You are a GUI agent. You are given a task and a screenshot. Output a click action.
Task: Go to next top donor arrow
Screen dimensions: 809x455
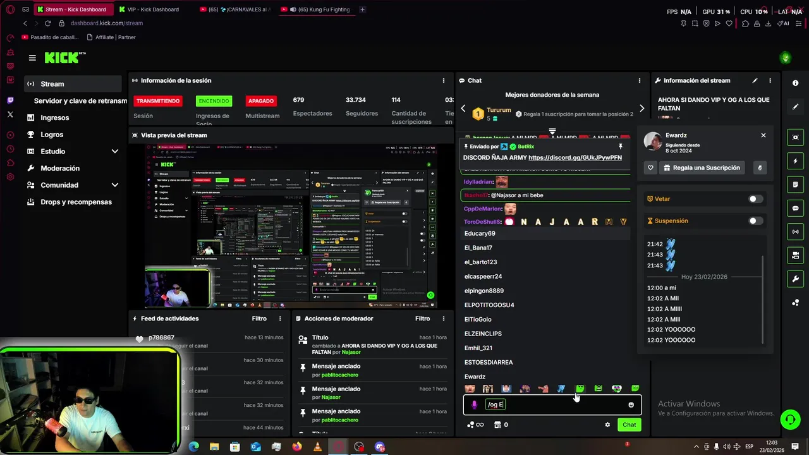642,109
